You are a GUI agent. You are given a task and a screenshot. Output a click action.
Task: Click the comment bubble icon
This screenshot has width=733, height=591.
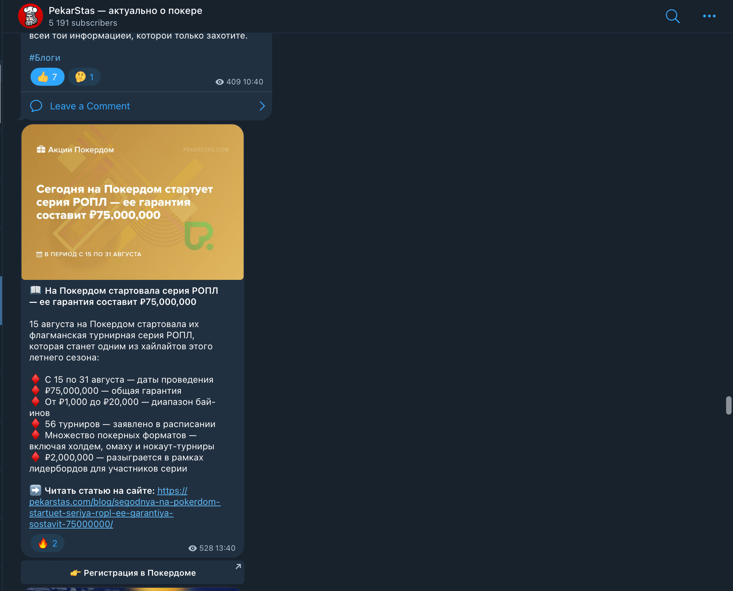pyautogui.click(x=36, y=106)
